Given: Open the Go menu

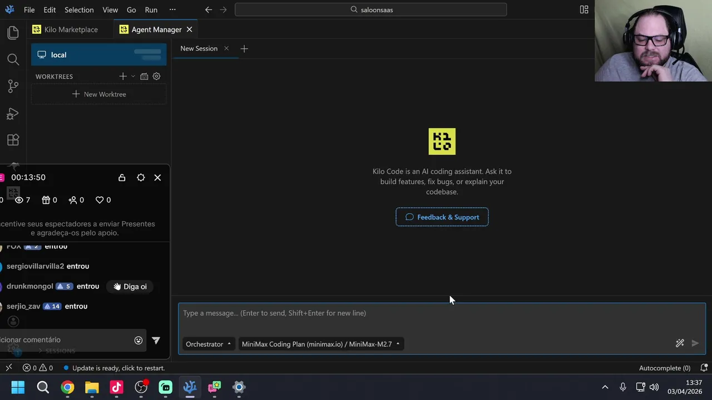Looking at the screenshot, I should click(x=131, y=9).
